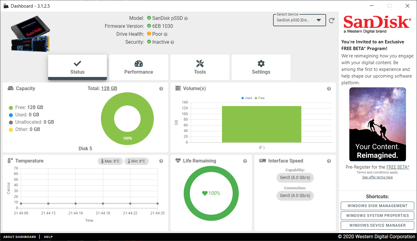
Task: Click the Capability Gen3 (6.0 Gb/s) badge
Action: (295, 178)
